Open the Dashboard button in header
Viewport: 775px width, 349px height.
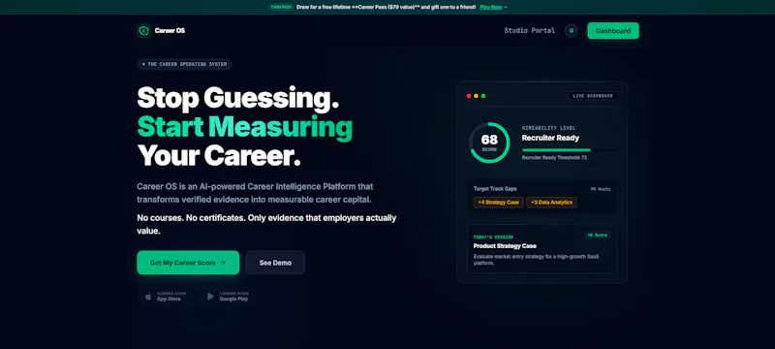(x=613, y=31)
